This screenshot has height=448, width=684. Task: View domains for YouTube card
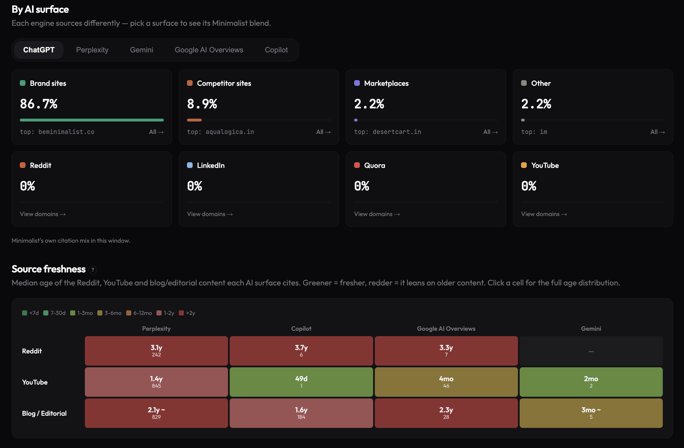coord(544,214)
